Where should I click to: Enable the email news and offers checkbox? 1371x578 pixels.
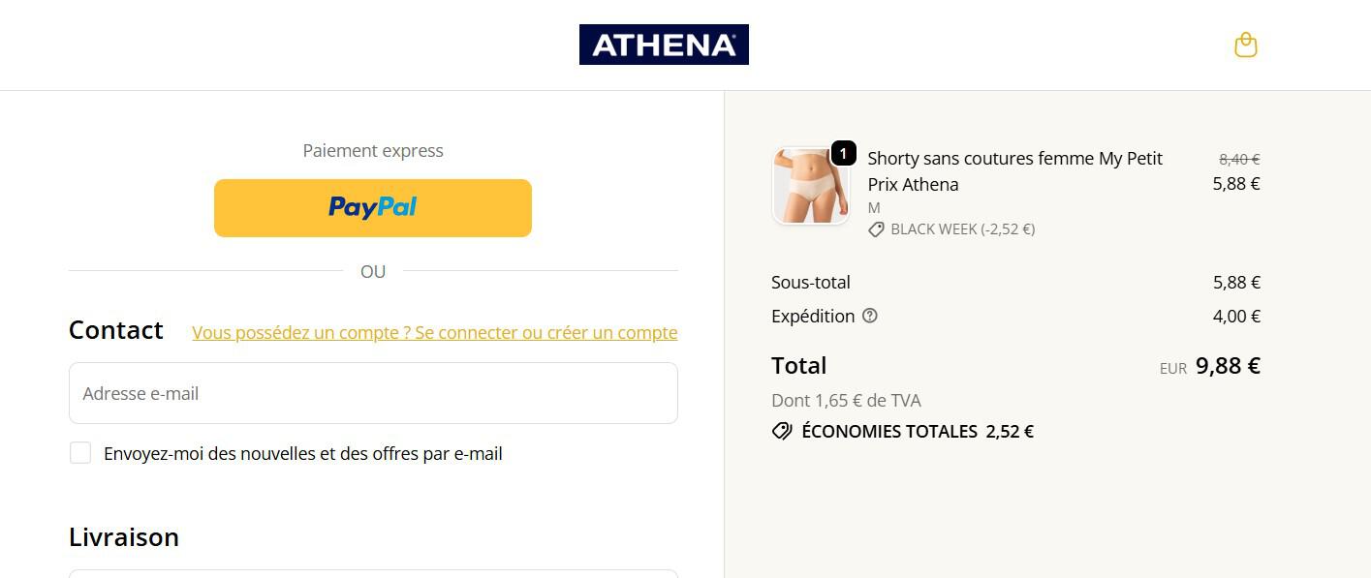(80, 452)
